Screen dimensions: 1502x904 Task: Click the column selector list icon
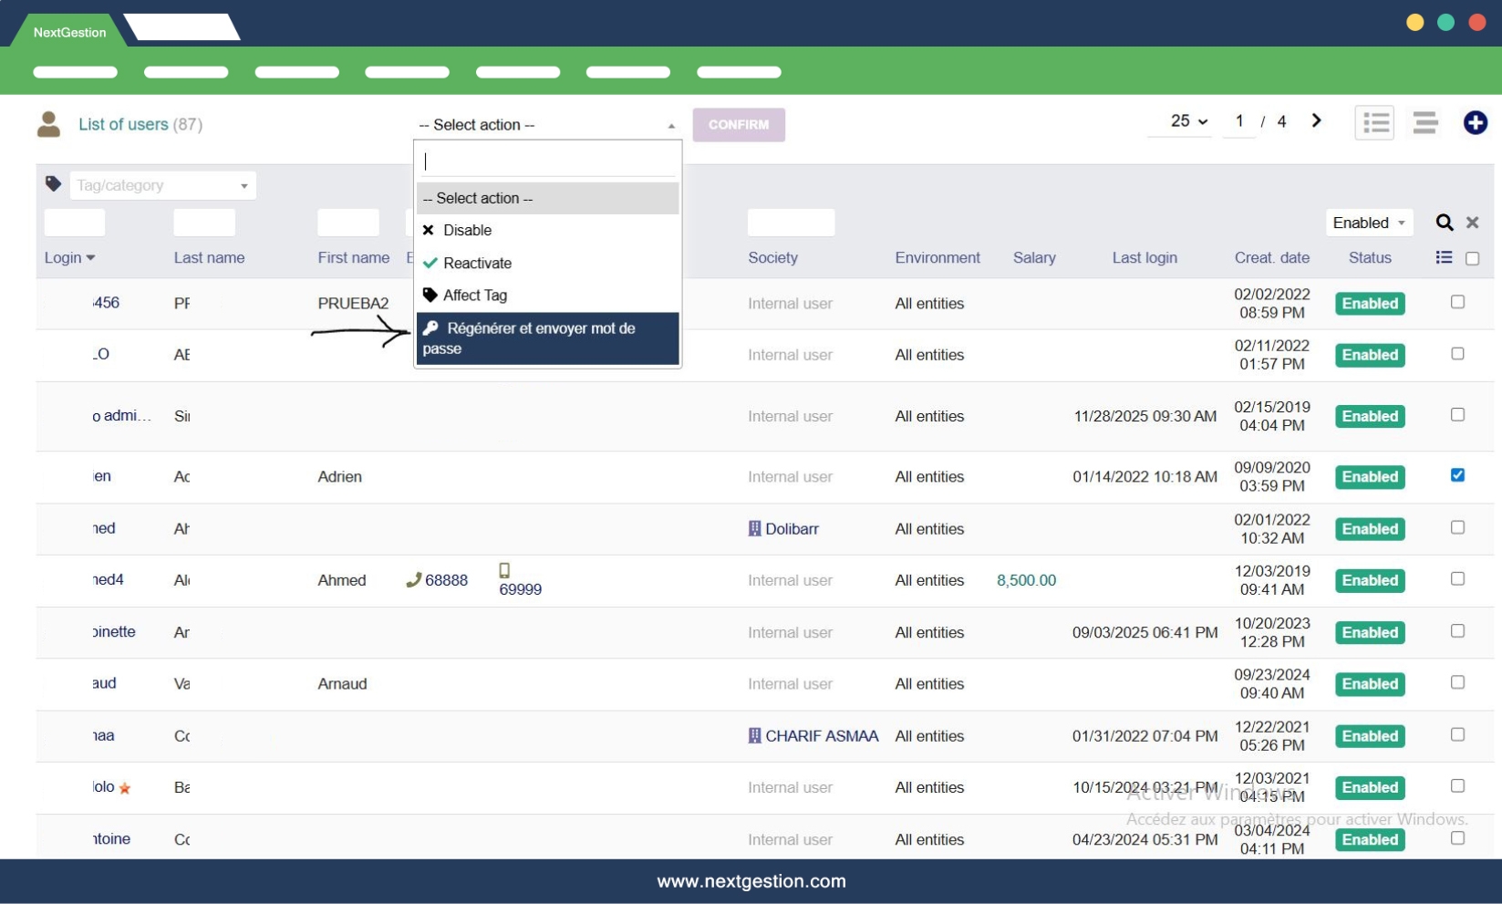(x=1444, y=258)
